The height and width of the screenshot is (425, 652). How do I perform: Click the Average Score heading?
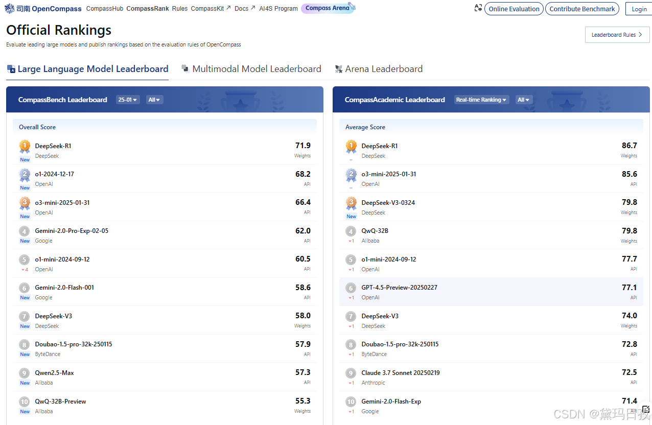[365, 127]
